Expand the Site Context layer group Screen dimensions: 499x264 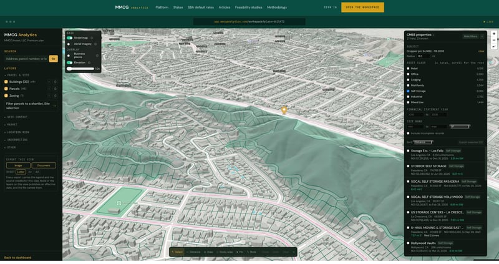(x=16, y=117)
